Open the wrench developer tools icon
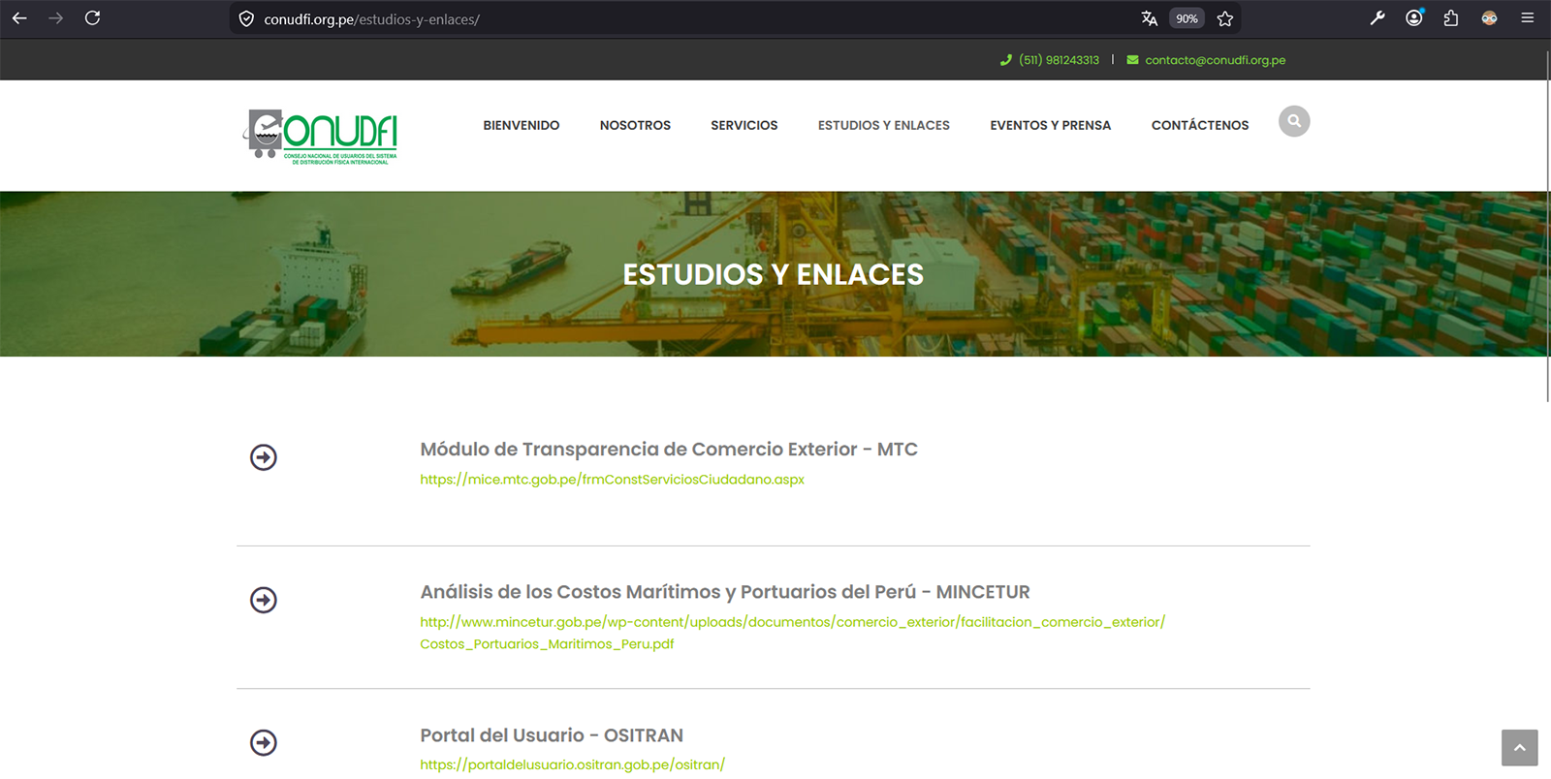The height and width of the screenshot is (779, 1551). [1377, 18]
